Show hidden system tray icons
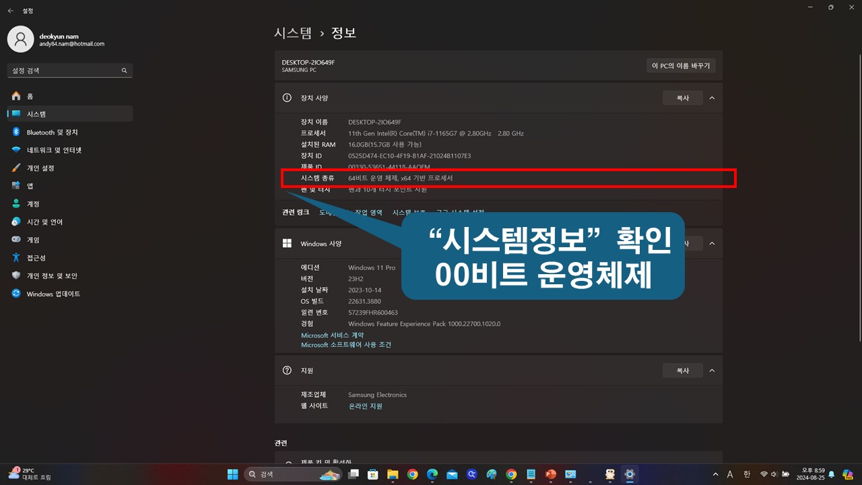The height and width of the screenshot is (485, 862). click(x=715, y=474)
